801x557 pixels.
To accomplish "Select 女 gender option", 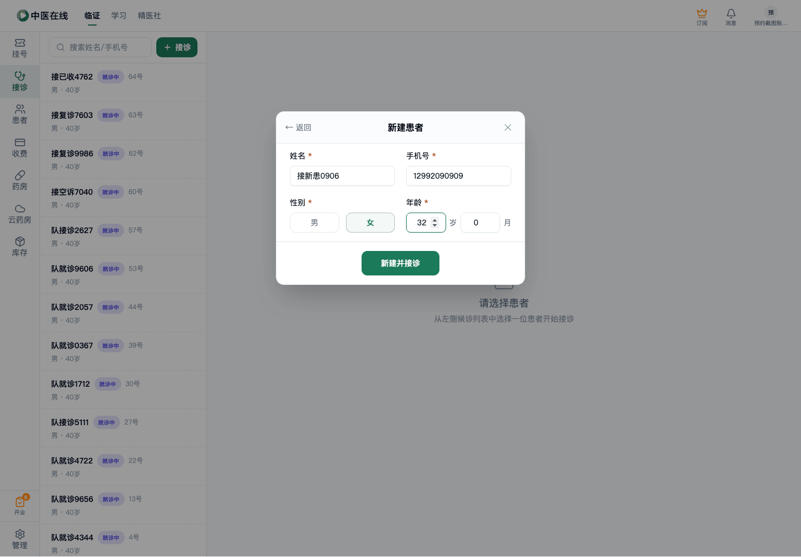I will [370, 223].
